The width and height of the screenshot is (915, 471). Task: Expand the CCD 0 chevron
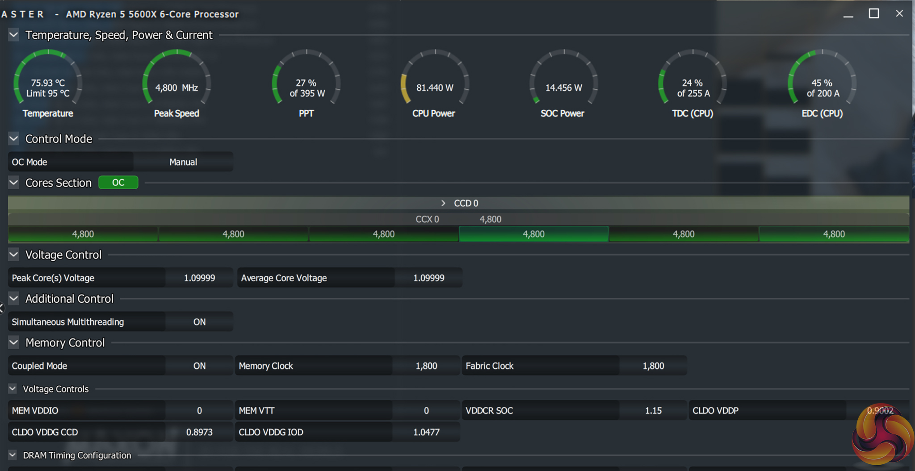point(443,203)
